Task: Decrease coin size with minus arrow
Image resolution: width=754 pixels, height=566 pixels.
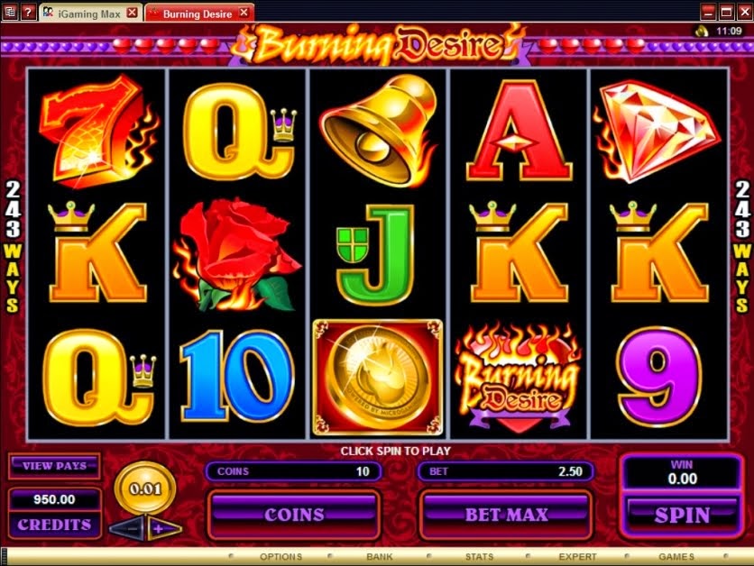Action: tap(128, 529)
